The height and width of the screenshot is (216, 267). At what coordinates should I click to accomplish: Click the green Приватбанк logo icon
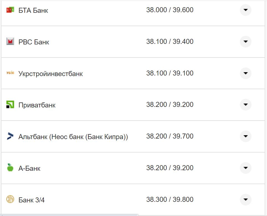(x=10, y=105)
